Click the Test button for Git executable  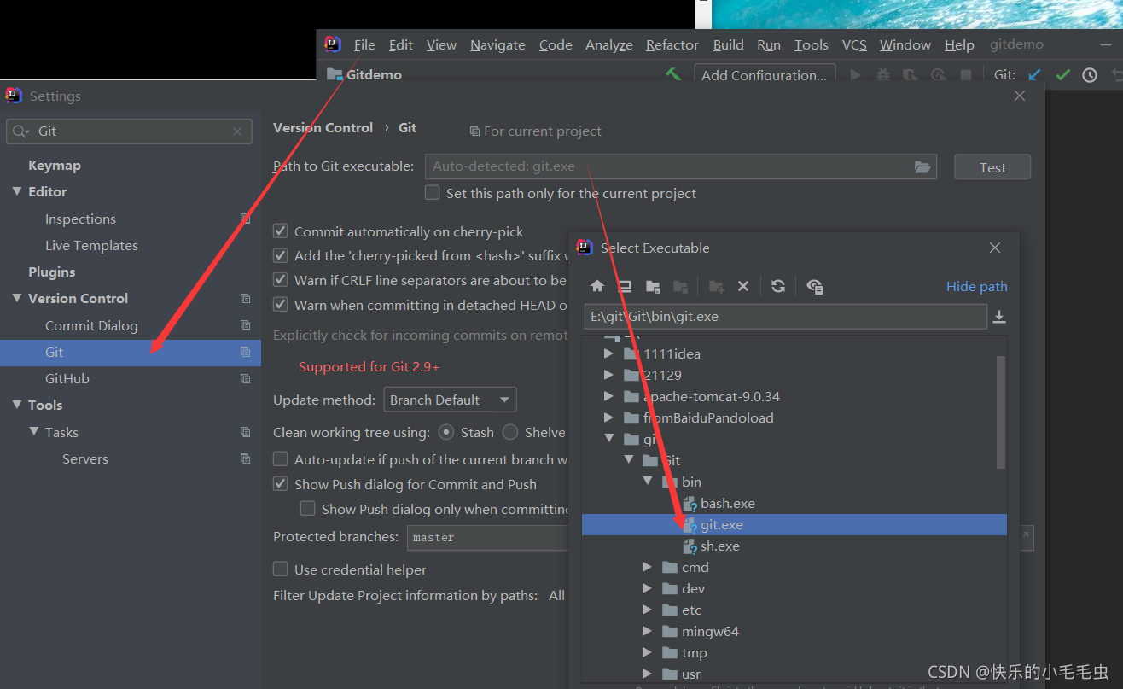[x=992, y=167]
